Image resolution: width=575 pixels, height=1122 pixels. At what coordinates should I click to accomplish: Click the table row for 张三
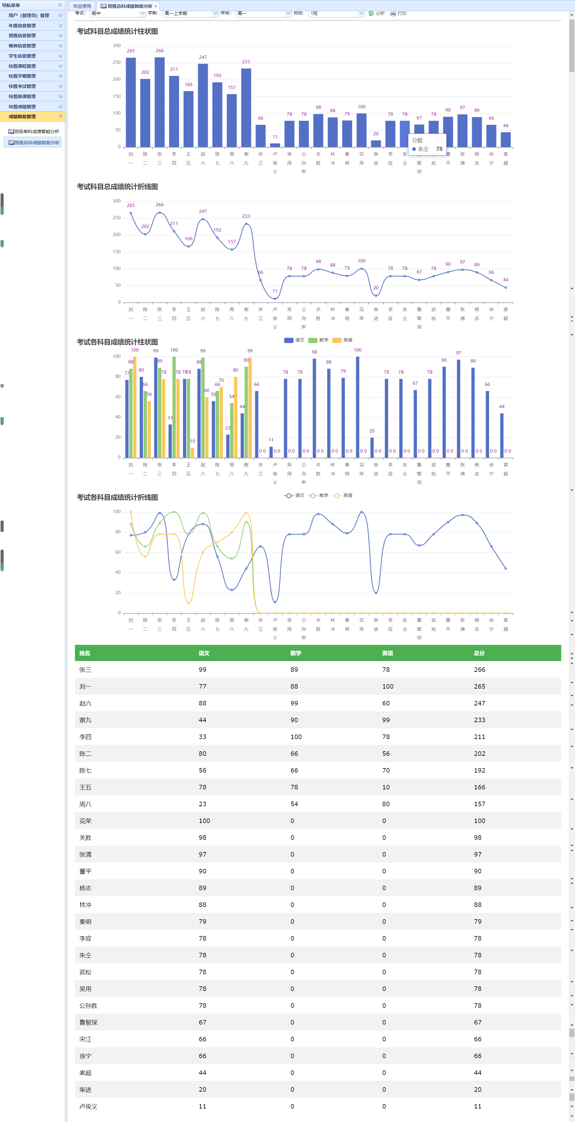(x=318, y=669)
